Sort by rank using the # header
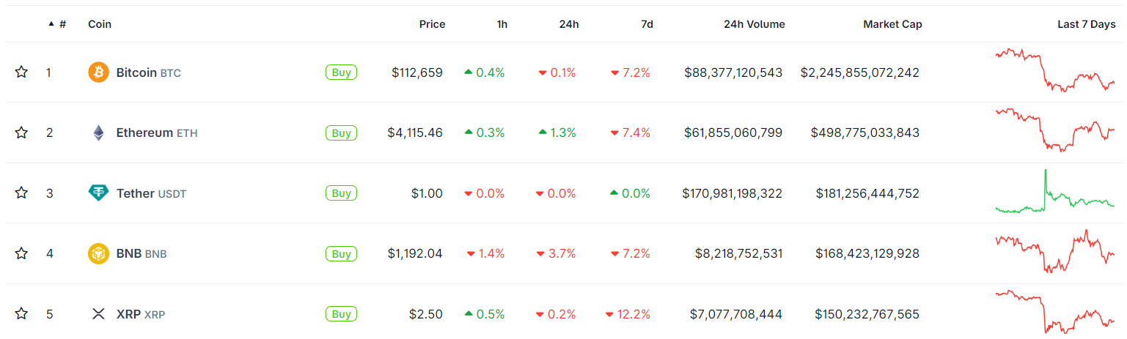The width and height of the screenshot is (1127, 339). [62, 24]
